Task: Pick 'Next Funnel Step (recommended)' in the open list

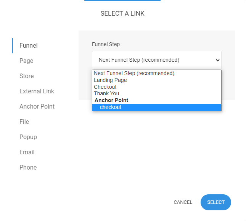Action: [x=134, y=74]
